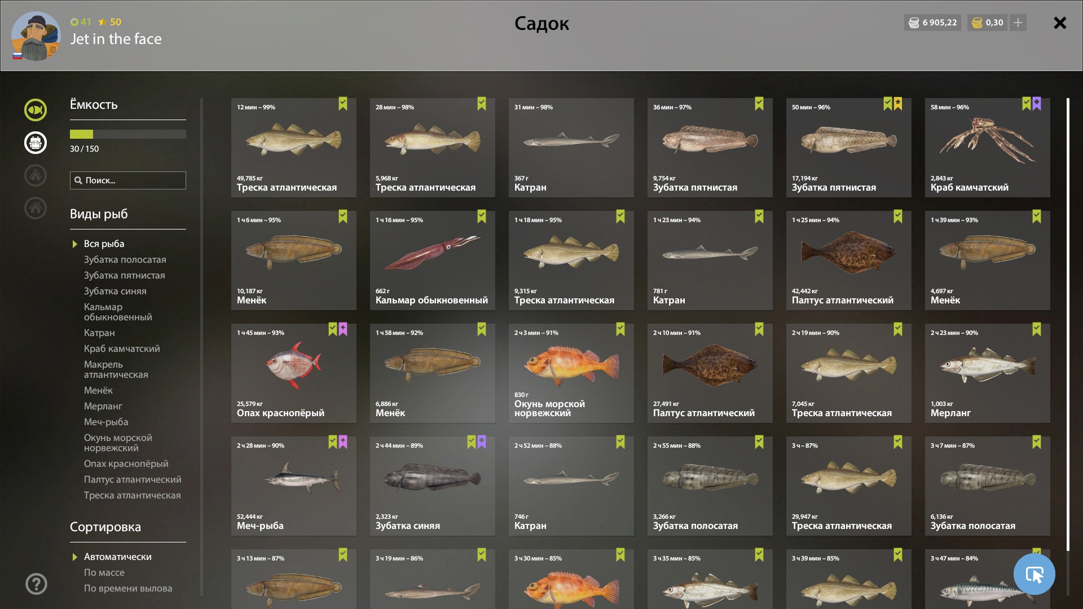Open help question mark icon
This screenshot has height=609, width=1083.
pyautogui.click(x=36, y=584)
